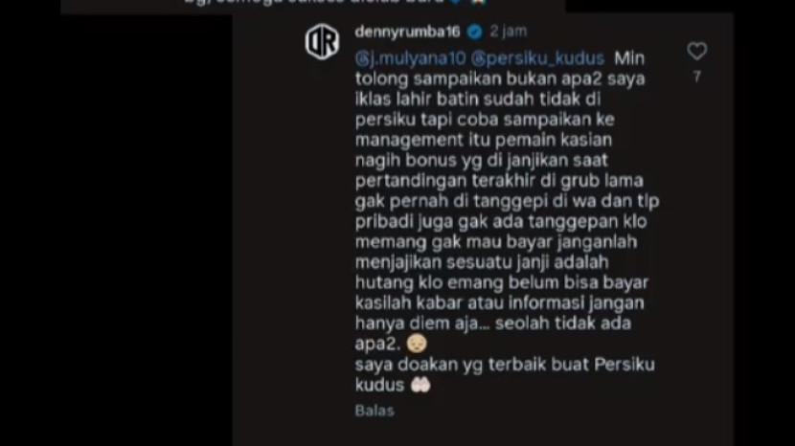Viewport: 795px width, 446px height.
Task: Click the blue verified badge beside dennyrumba16
Action: click(474, 32)
